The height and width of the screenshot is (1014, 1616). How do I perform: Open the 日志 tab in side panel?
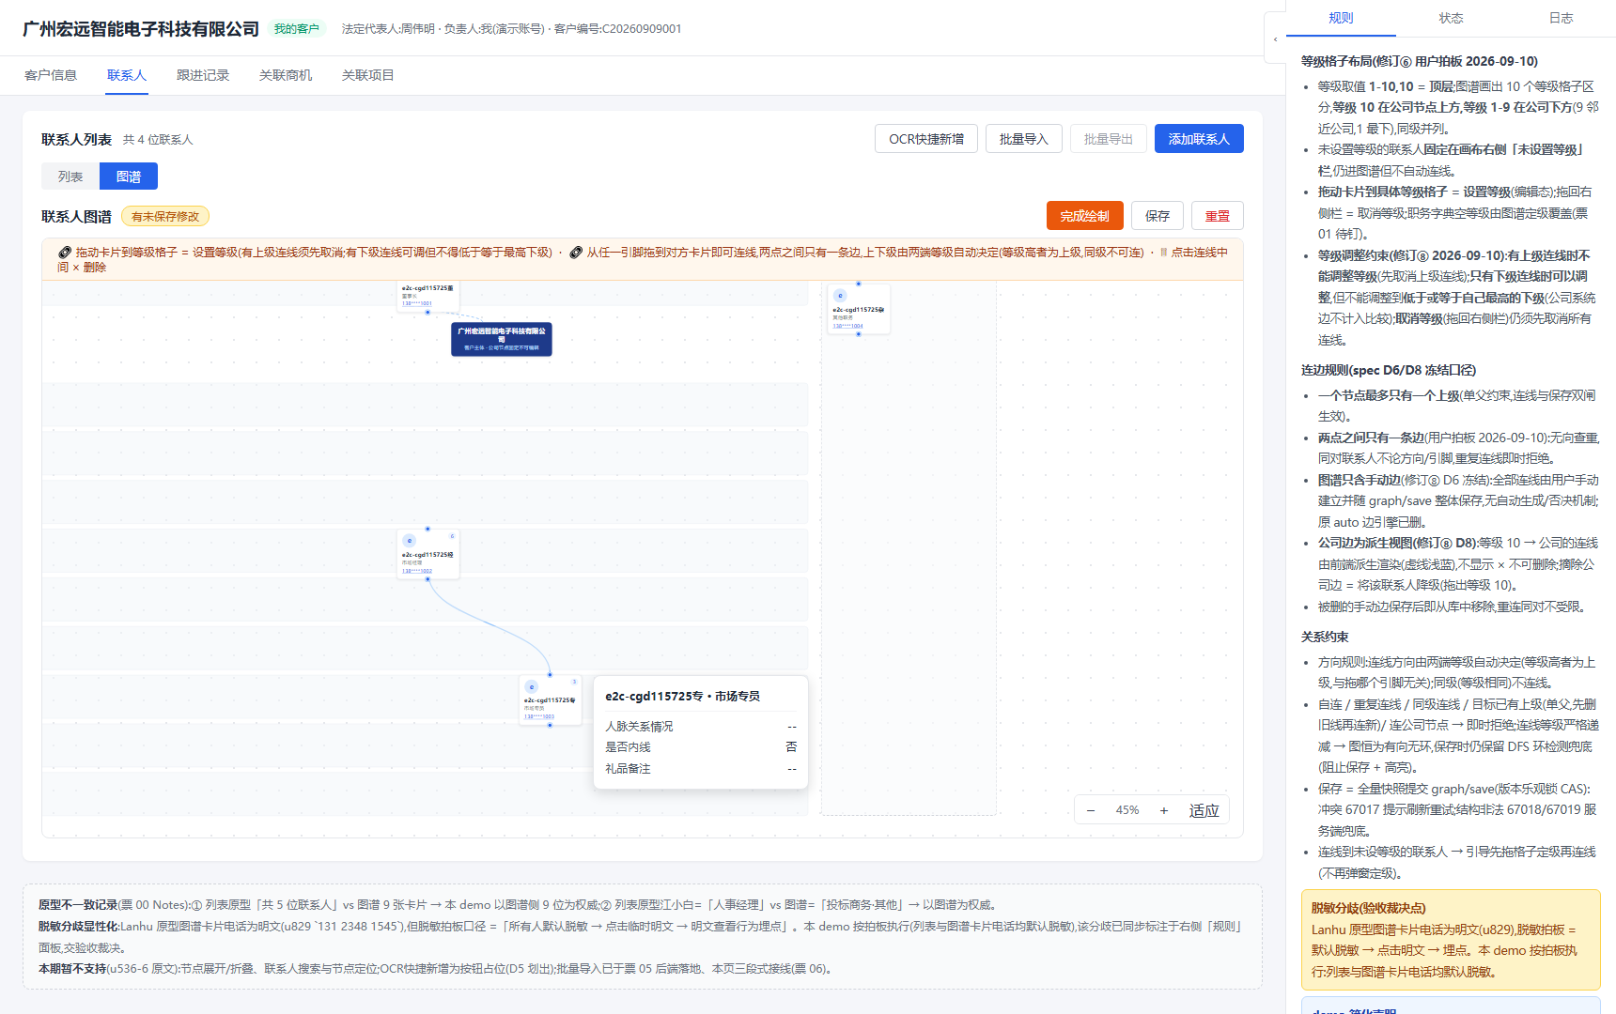point(1561,18)
